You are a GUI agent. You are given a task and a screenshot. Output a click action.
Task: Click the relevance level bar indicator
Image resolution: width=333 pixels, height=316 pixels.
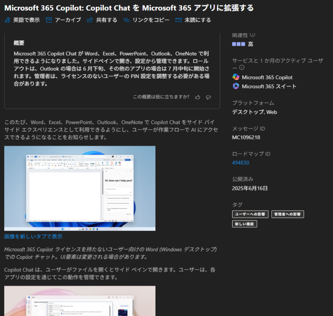pos(238,44)
